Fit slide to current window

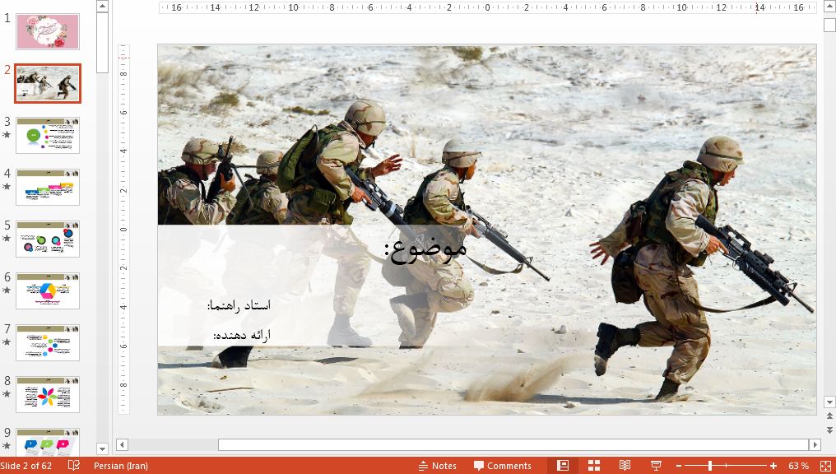[824, 466]
